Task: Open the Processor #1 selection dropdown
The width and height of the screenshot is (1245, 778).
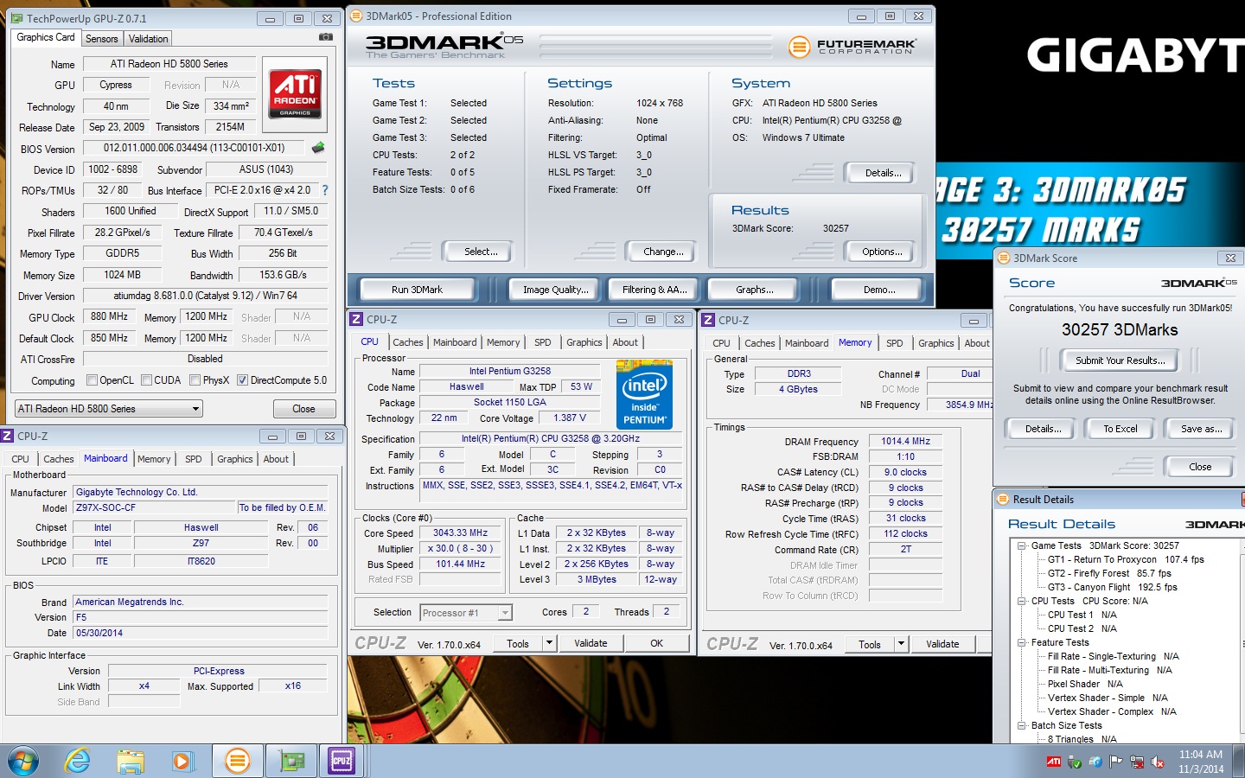Action: point(466,613)
